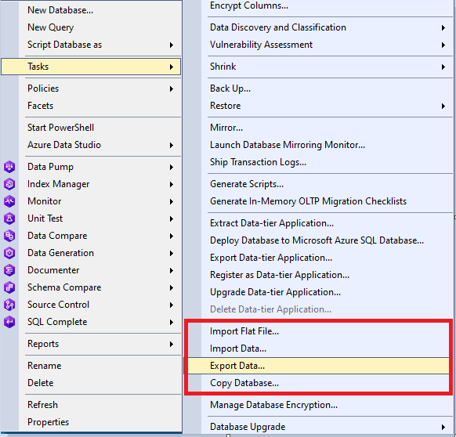456x437 pixels.
Task: Select Refresh menu item
Action: pyautogui.click(x=42, y=405)
